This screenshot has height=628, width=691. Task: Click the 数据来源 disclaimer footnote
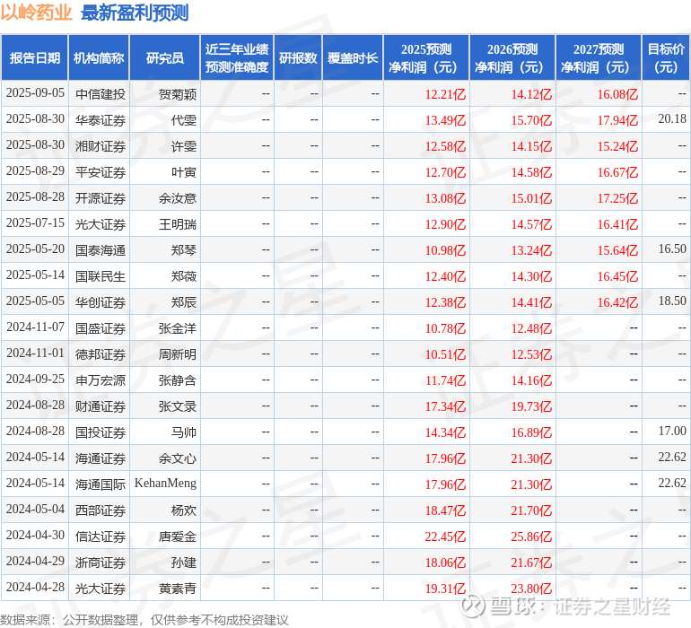click(144, 620)
